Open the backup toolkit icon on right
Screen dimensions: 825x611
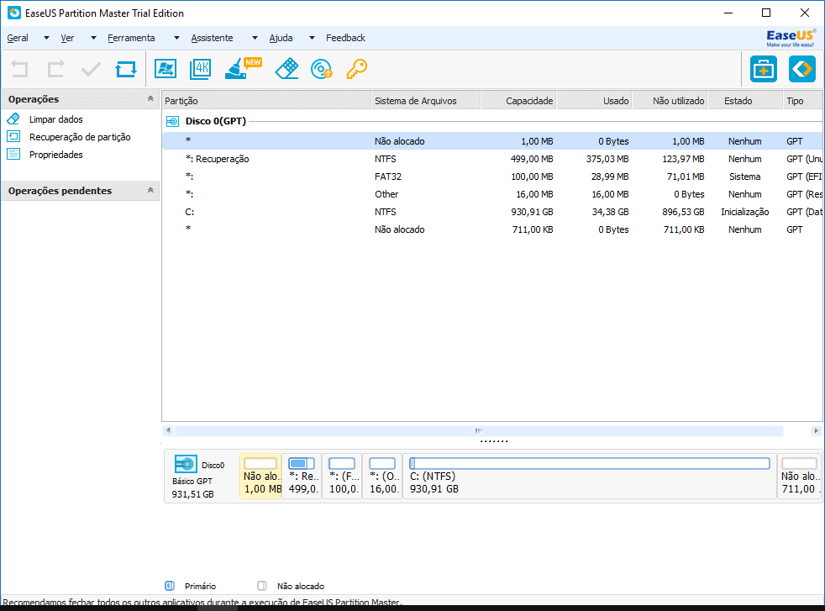(764, 69)
